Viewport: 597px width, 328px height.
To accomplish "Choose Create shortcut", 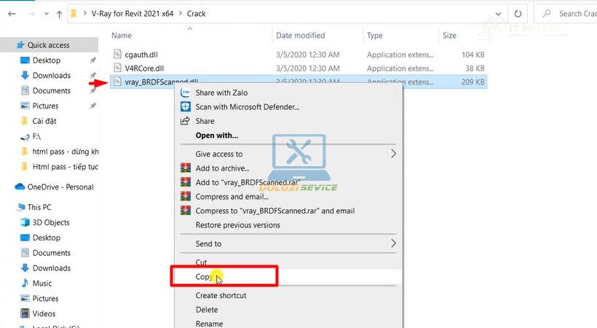I will click(x=221, y=296).
